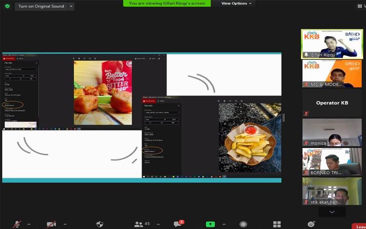This screenshot has height=229, width=366.
Task: Open video settings caret beside camera
Action: coord(65,224)
